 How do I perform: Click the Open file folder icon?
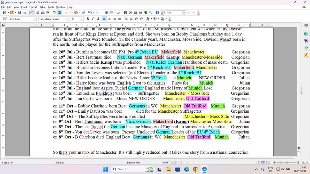coord(12,12)
